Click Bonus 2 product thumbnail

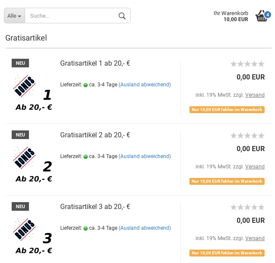coord(32,165)
